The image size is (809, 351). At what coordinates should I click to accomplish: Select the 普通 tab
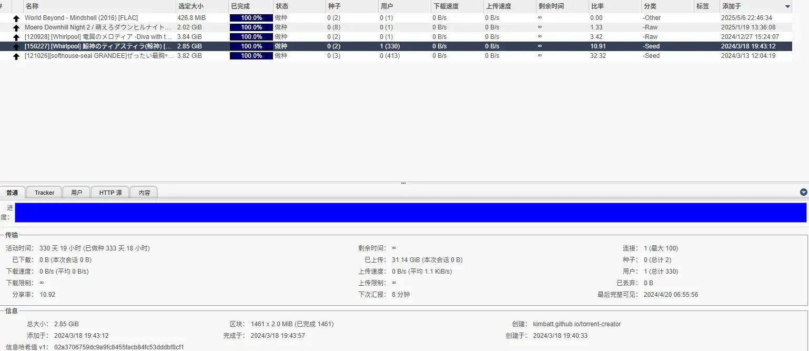tap(12, 193)
